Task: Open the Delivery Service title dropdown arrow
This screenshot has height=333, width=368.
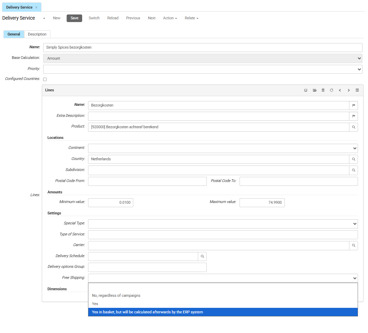Action: [44, 18]
